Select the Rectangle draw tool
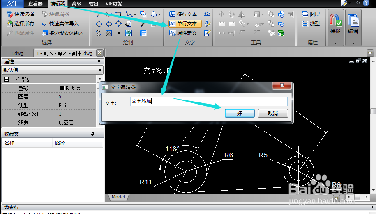 coord(118,14)
